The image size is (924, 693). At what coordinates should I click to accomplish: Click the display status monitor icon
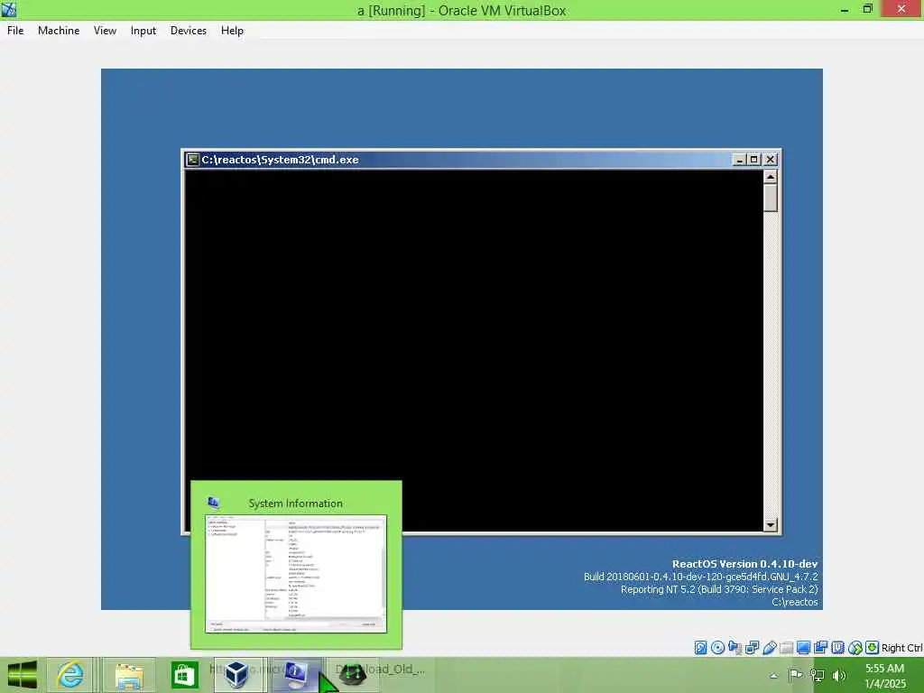click(803, 648)
